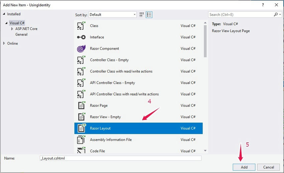Select the Razor Page template
The height and width of the screenshot is (173, 284).
tap(139, 105)
